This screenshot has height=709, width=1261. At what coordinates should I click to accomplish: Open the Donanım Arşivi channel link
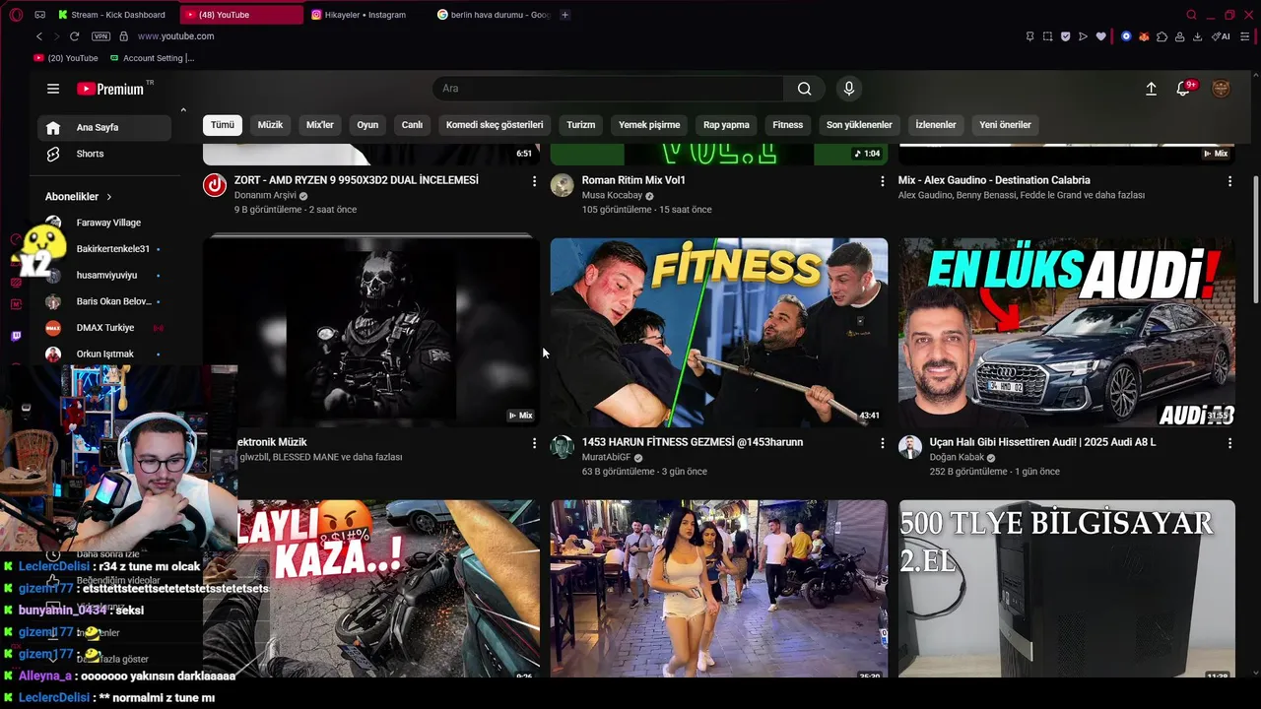[x=265, y=196]
